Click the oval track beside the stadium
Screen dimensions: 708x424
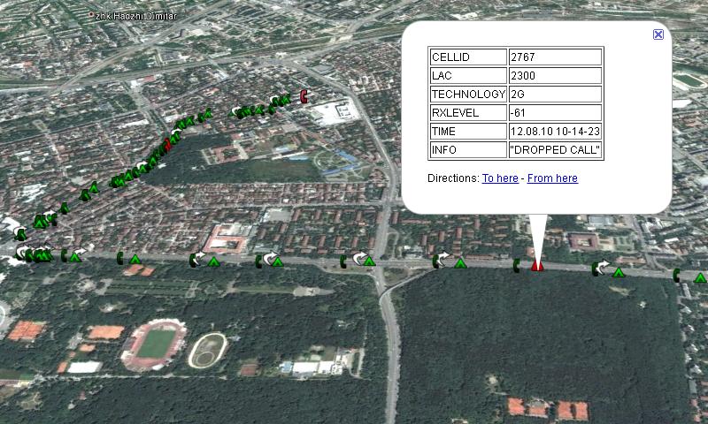point(206,349)
